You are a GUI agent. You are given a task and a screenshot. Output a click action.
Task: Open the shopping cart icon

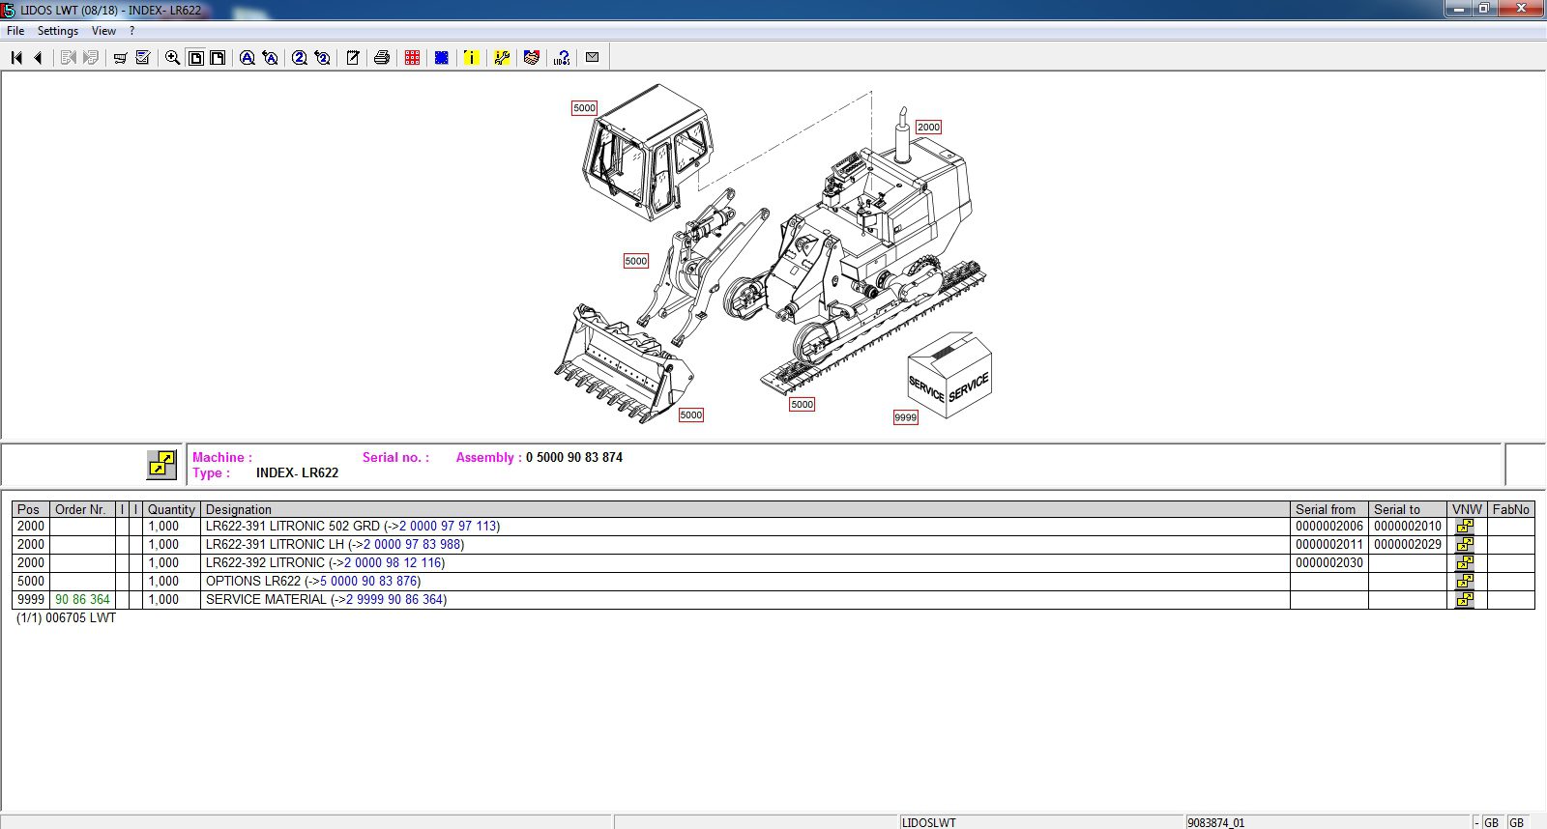(x=120, y=58)
